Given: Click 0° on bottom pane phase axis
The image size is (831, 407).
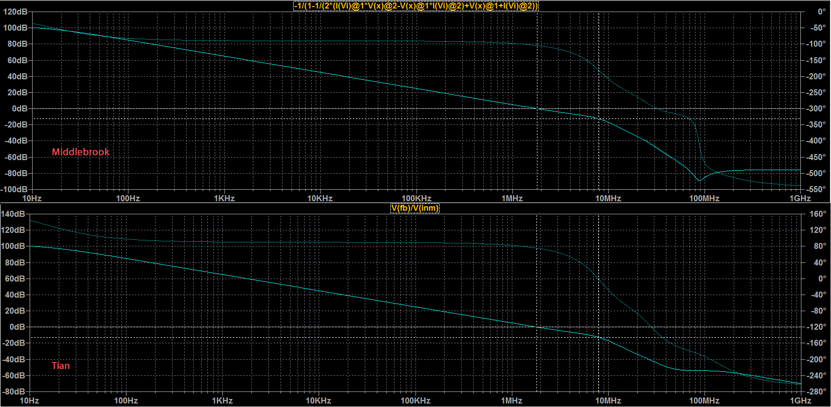Looking at the screenshot, I should click(x=821, y=279).
